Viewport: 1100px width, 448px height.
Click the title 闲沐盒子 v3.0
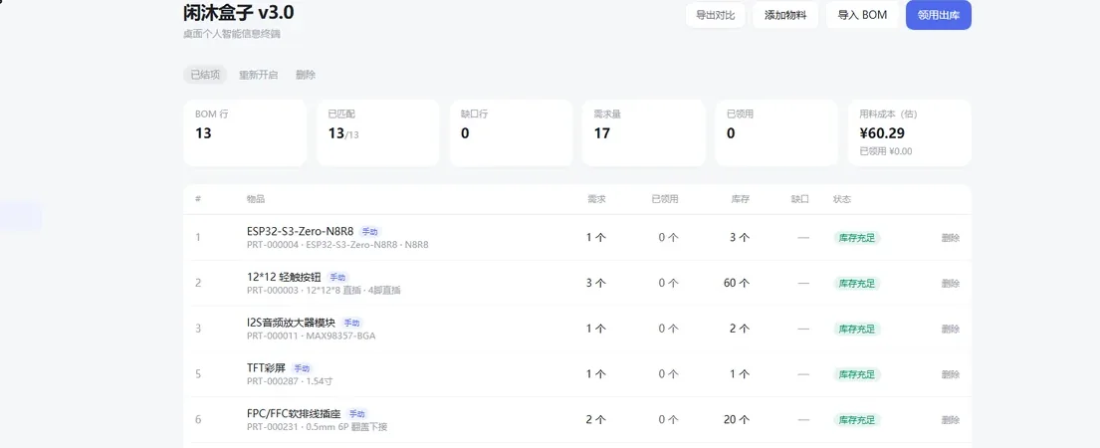239,12
